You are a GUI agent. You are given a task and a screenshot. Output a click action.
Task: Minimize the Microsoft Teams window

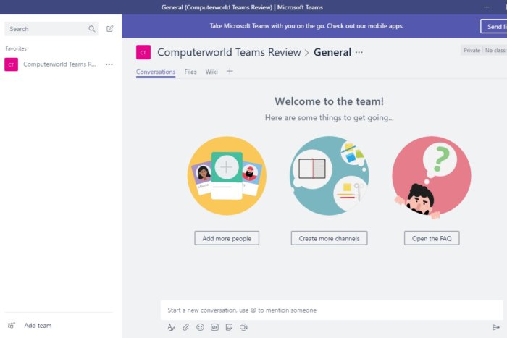[487, 7]
